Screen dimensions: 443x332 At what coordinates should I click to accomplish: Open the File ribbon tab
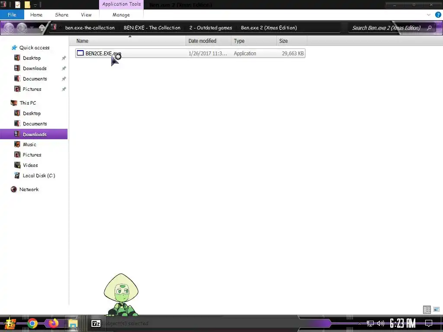12,15
